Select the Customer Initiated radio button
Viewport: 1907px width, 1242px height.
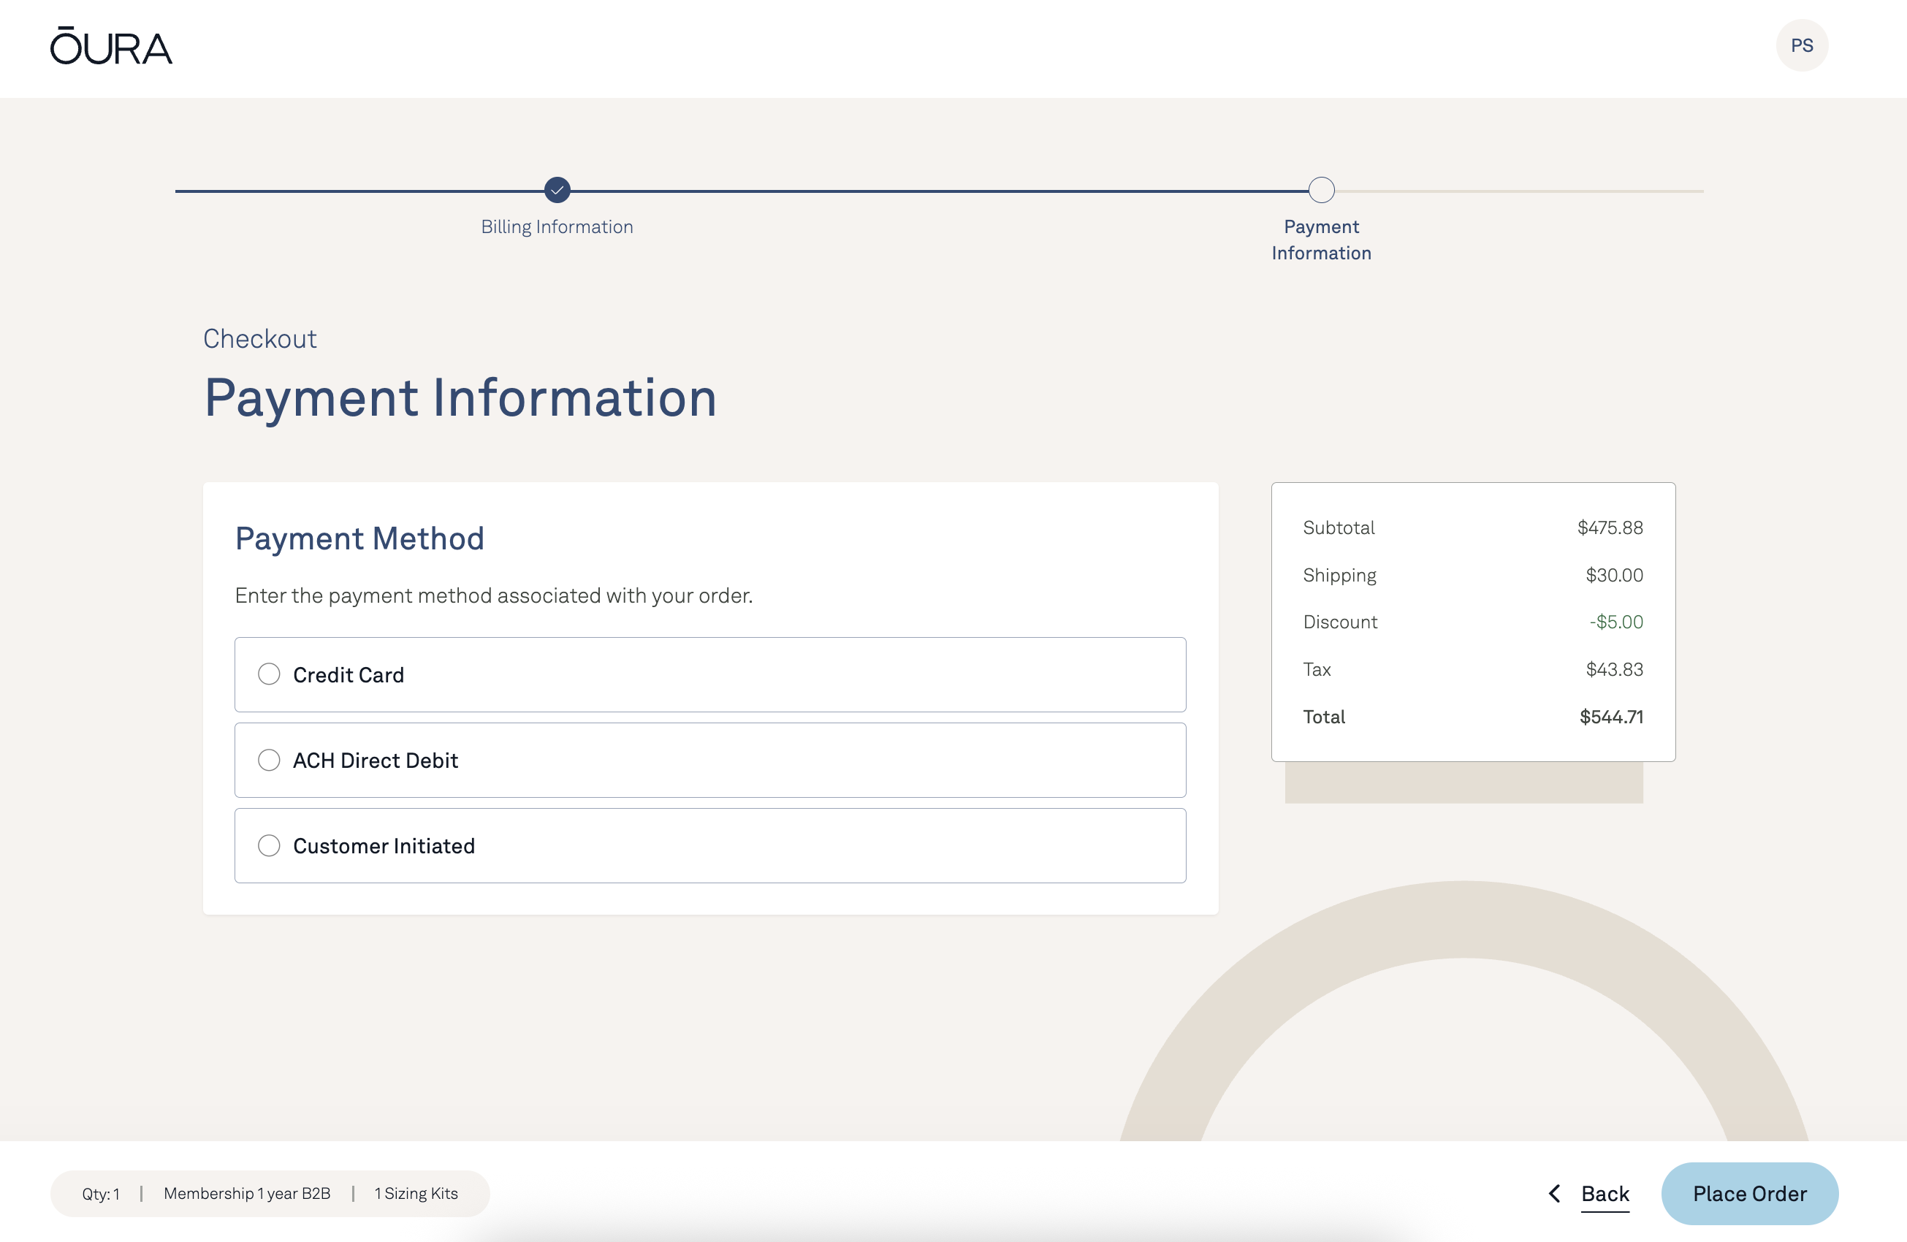point(269,845)
